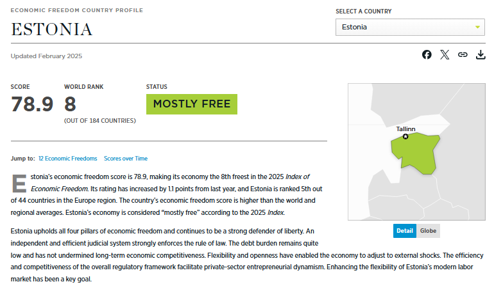Click the green dropdown arrow
This screenshot has width=503, height=291.
tap(477, 27)
